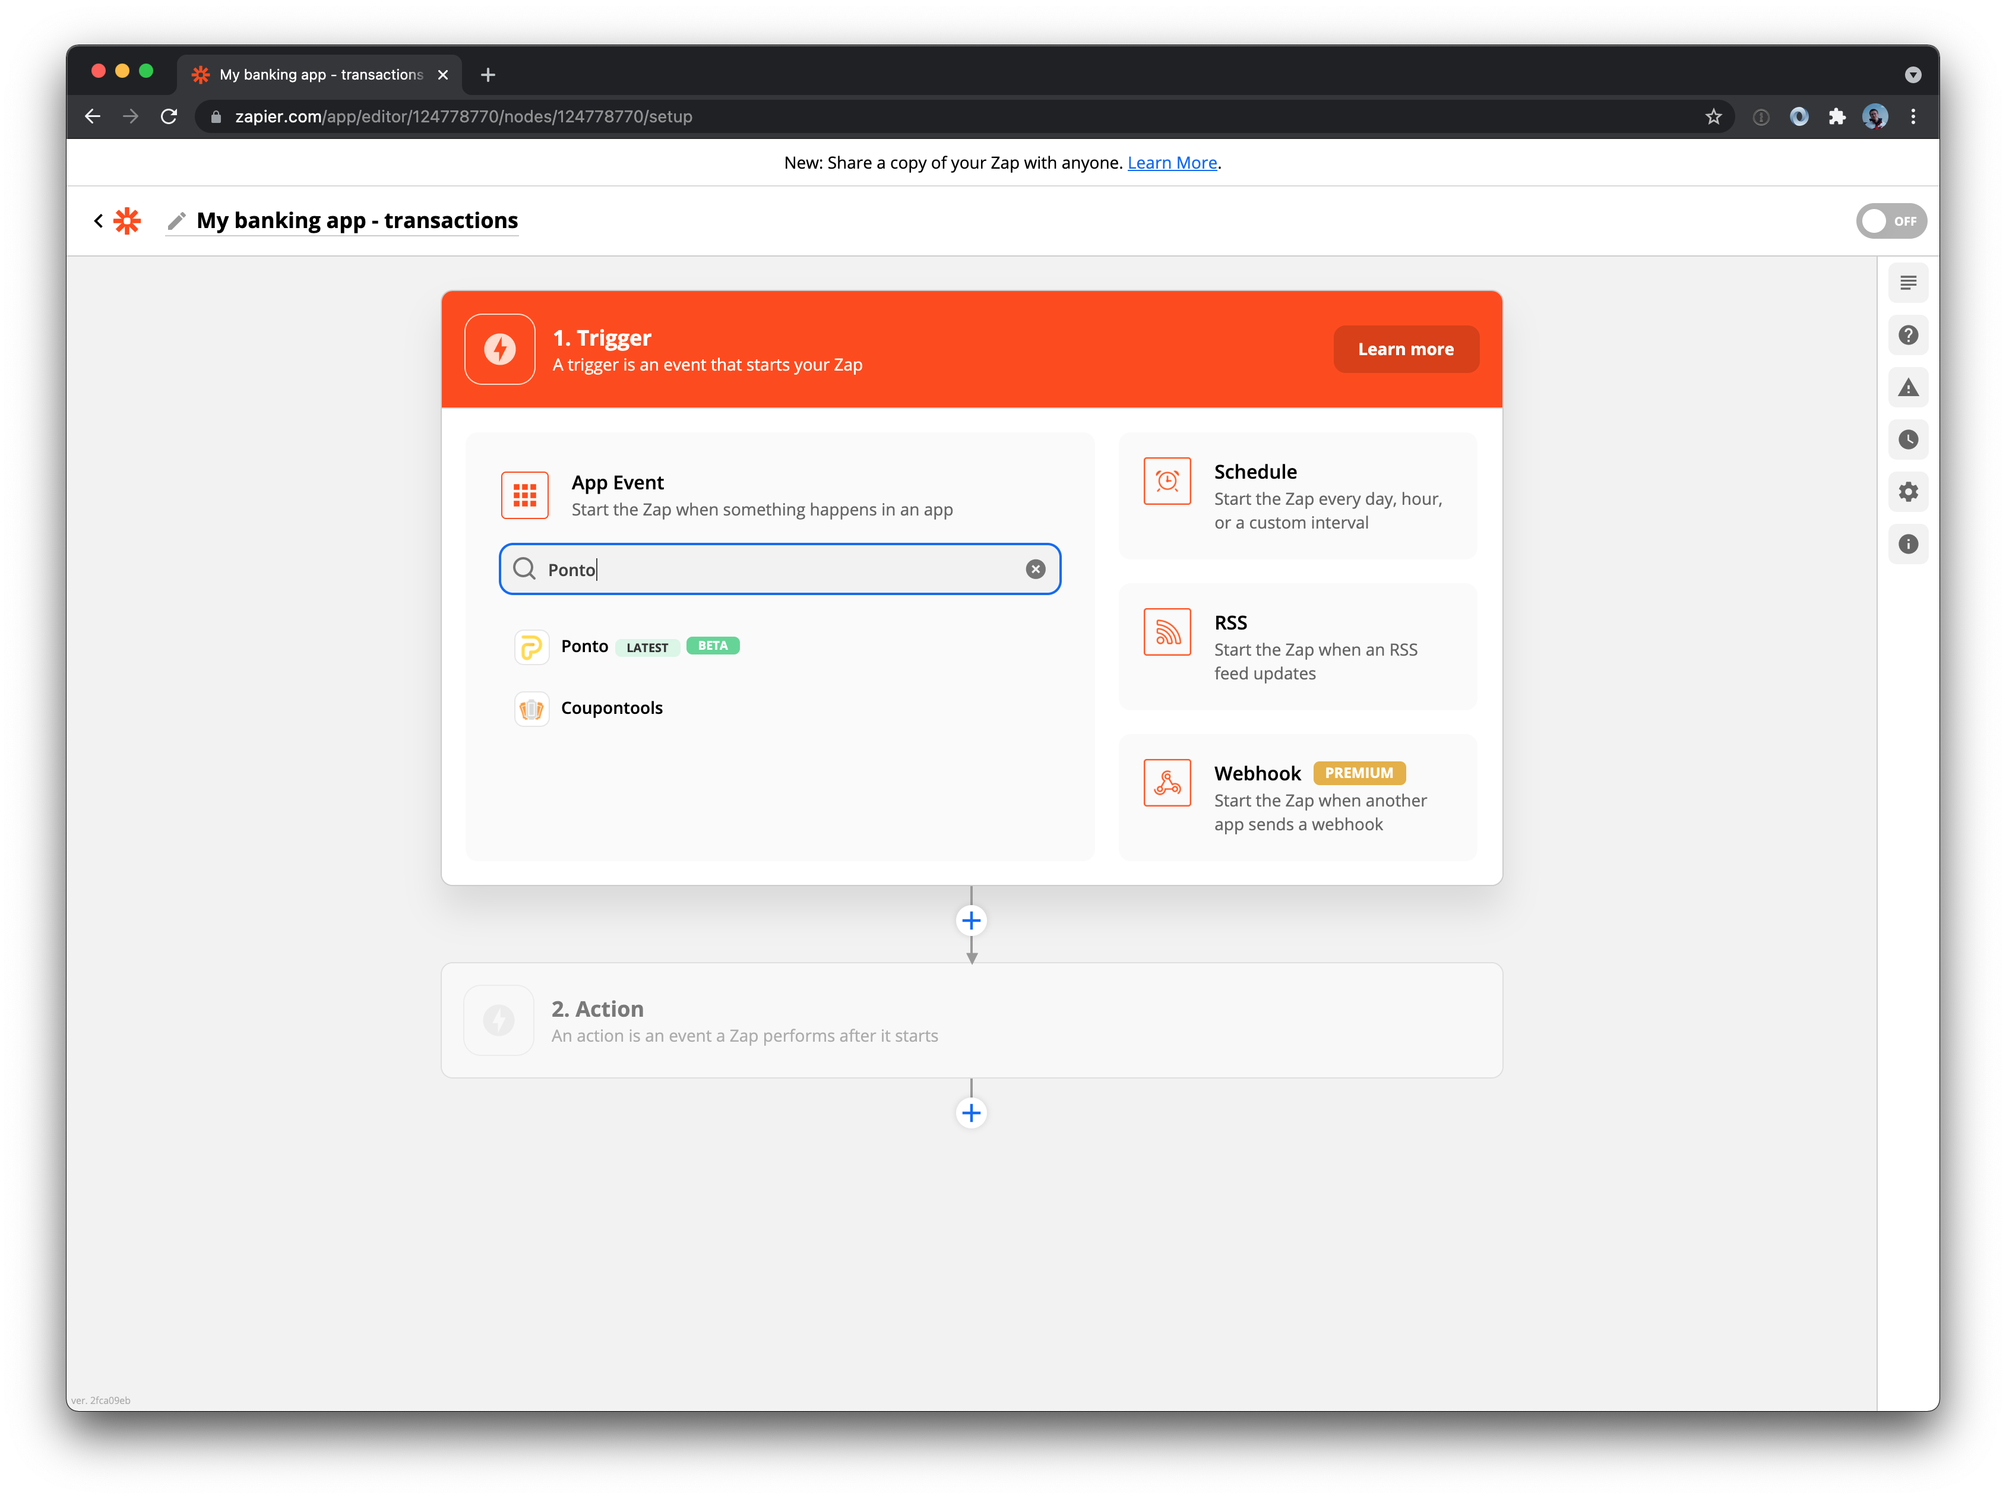Click the pencil icon to rename the Zap
This screenshot has width=2006, height=1499.
(178, 220)
